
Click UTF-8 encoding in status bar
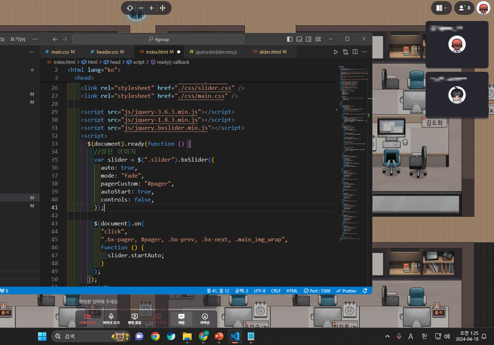pos(260,291)
